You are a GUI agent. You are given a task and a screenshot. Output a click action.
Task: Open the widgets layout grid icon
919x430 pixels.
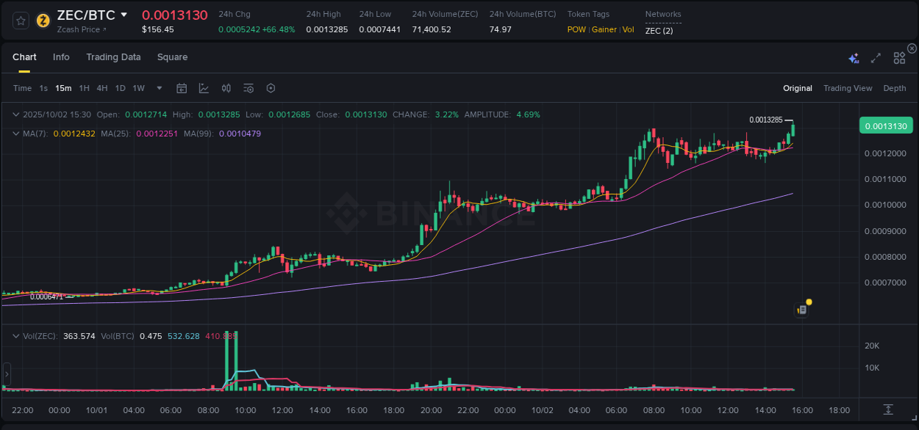click(x=899, y=58)
